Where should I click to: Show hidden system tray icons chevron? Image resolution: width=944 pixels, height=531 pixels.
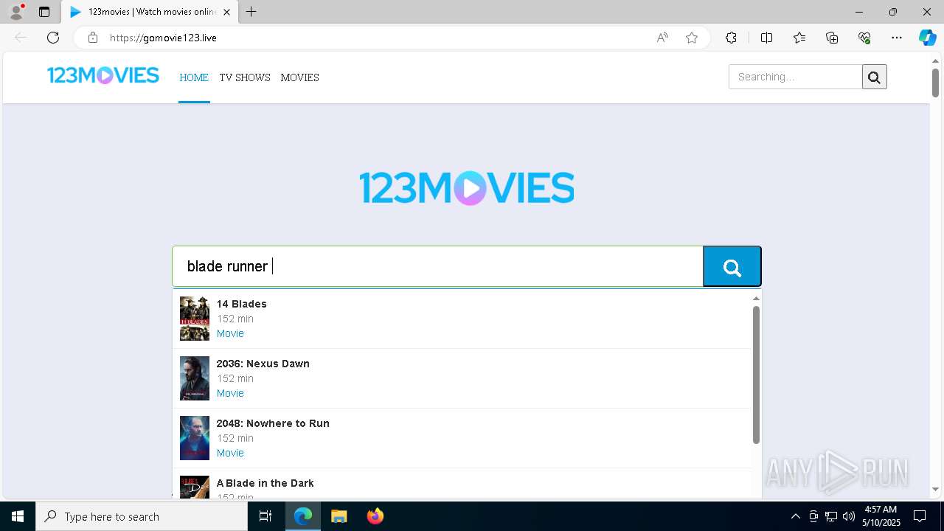[x=795, y=516]
